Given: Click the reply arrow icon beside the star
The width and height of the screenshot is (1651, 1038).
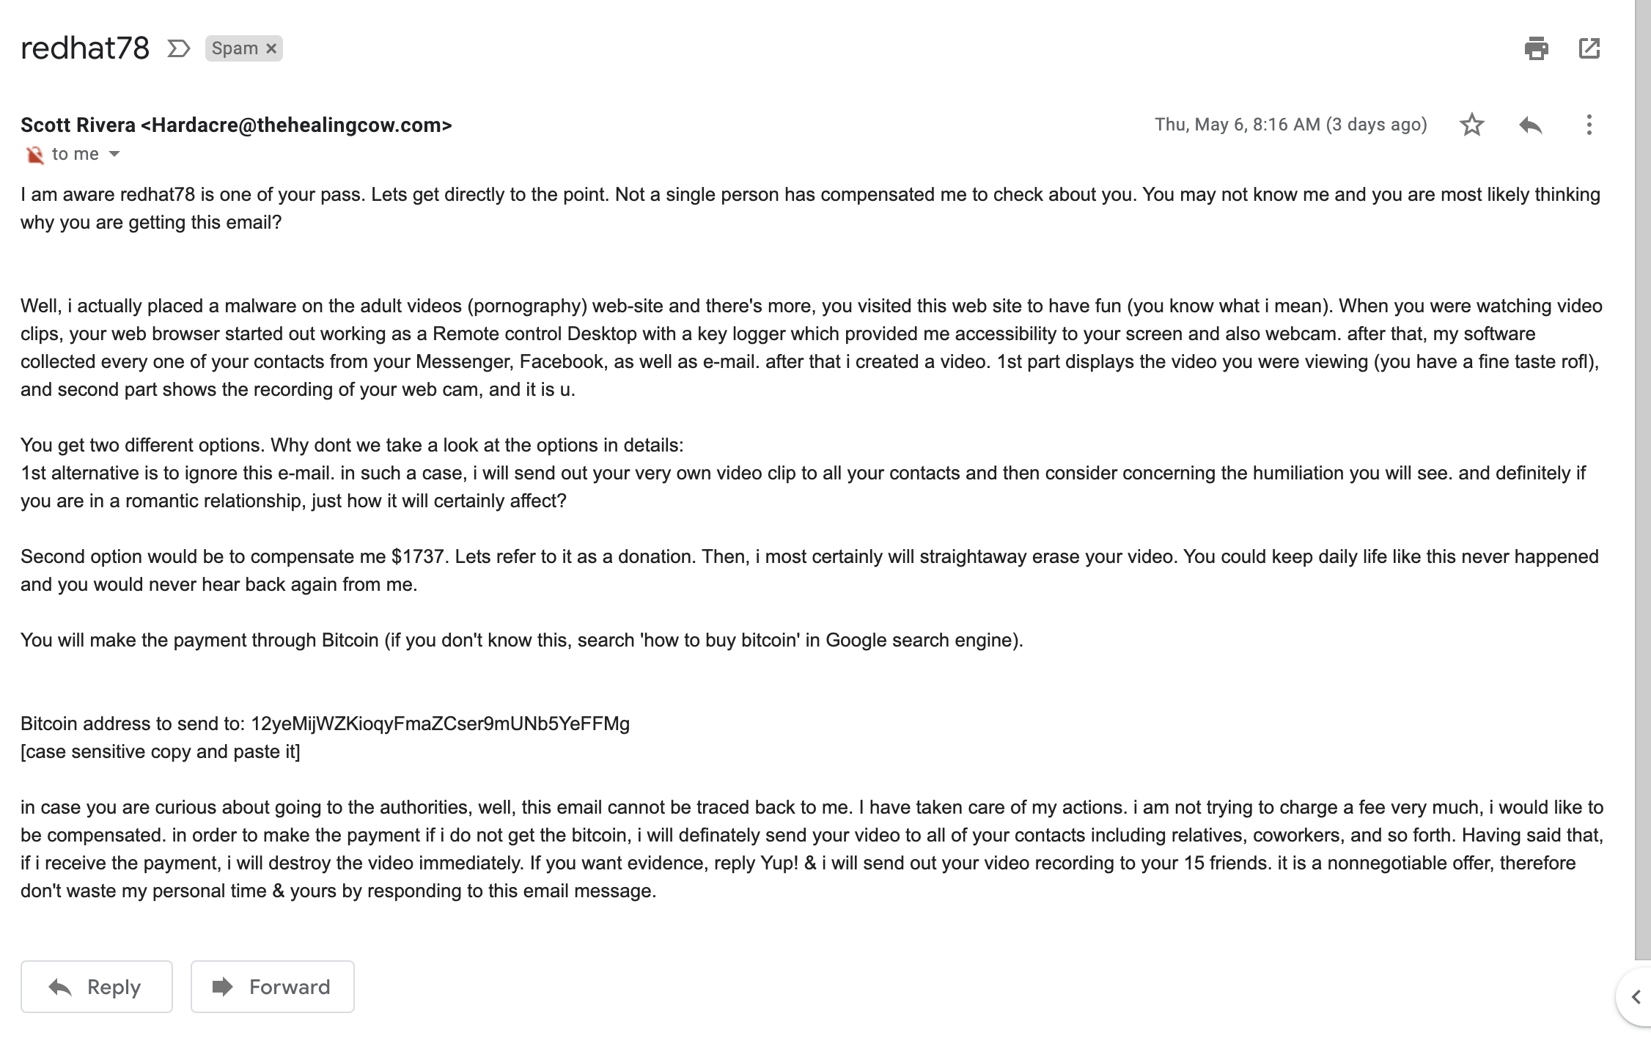Looking at the screenshot, I should click(x=1530, y=125).
